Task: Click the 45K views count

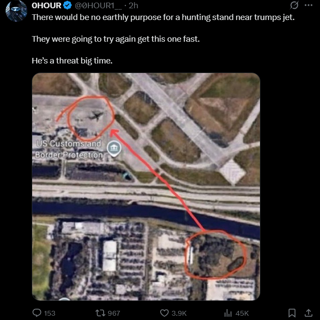Action: (242, 313)
